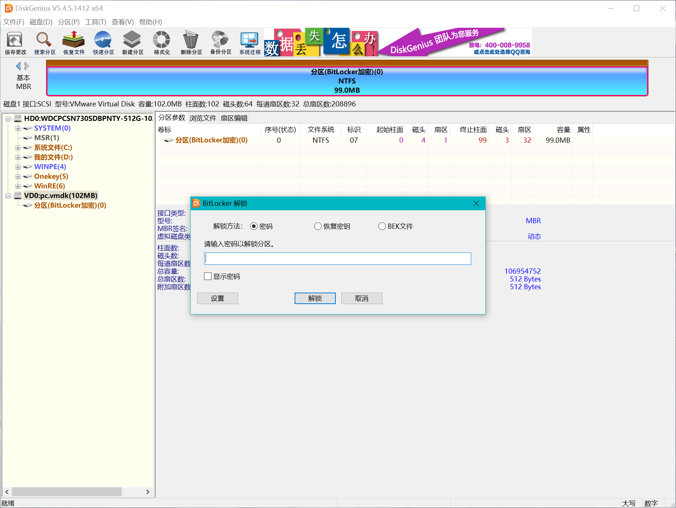Image resolution: width=676 pixels, height=508 pixels.
Task: Click the VD0 virtual disk icon
Action: (18, 195)
